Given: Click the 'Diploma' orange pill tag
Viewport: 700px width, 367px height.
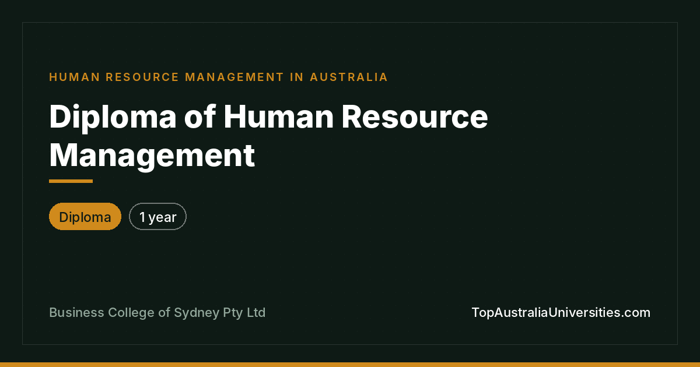Looking at the screenshot, I should [x=85, y=217].
